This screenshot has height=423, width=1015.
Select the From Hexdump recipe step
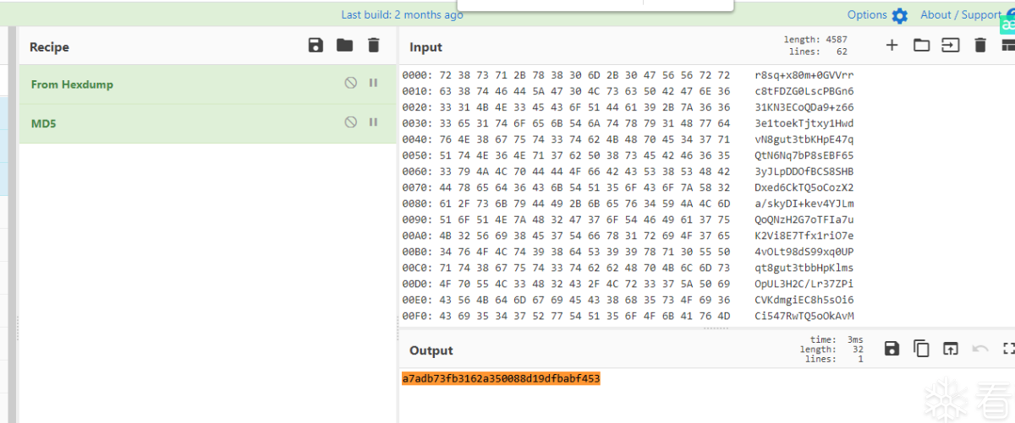point(208,84)
